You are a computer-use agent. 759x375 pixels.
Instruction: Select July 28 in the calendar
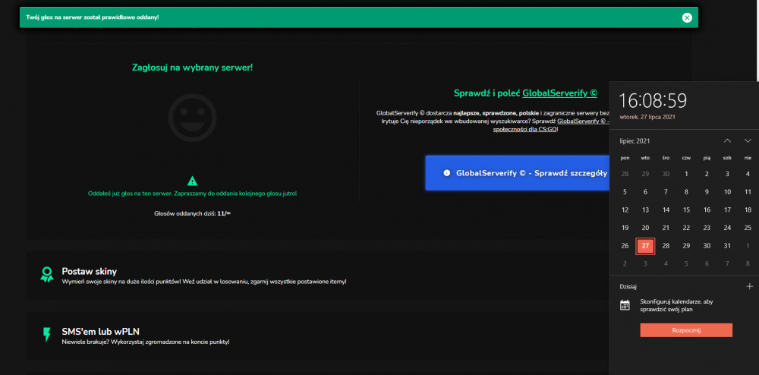tap(666, 246)
